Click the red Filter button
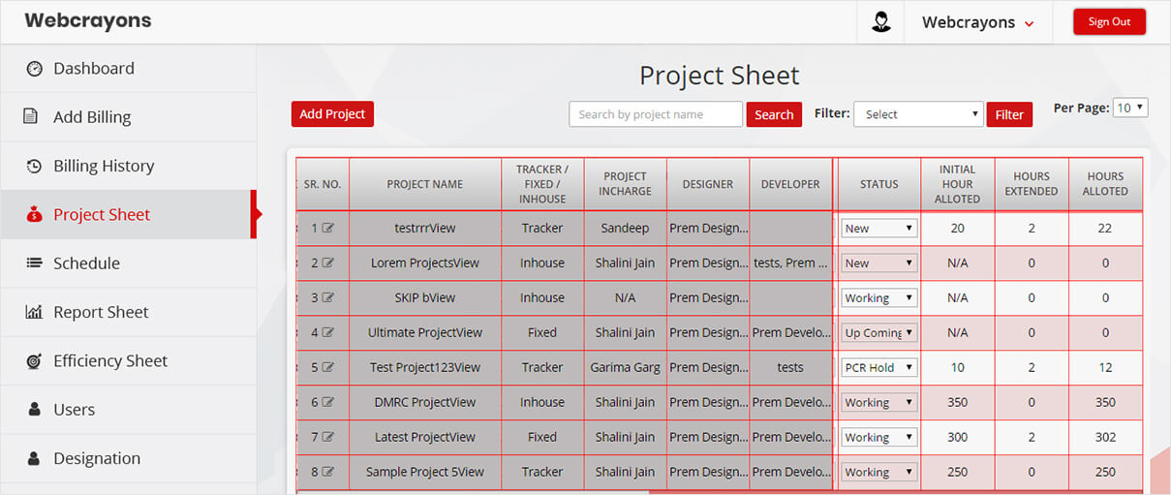Image resolution: width=1171 pixels, height=495 pixels. click(x=1009, y=114)
